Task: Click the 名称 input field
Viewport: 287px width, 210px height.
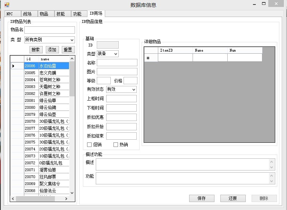Action: [117, 62]
